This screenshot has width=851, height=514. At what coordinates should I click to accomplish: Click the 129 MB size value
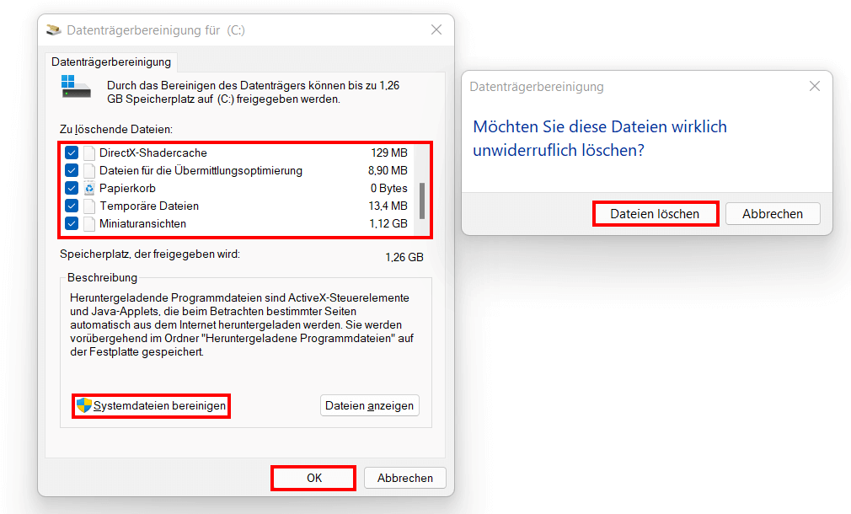(389, 153)
